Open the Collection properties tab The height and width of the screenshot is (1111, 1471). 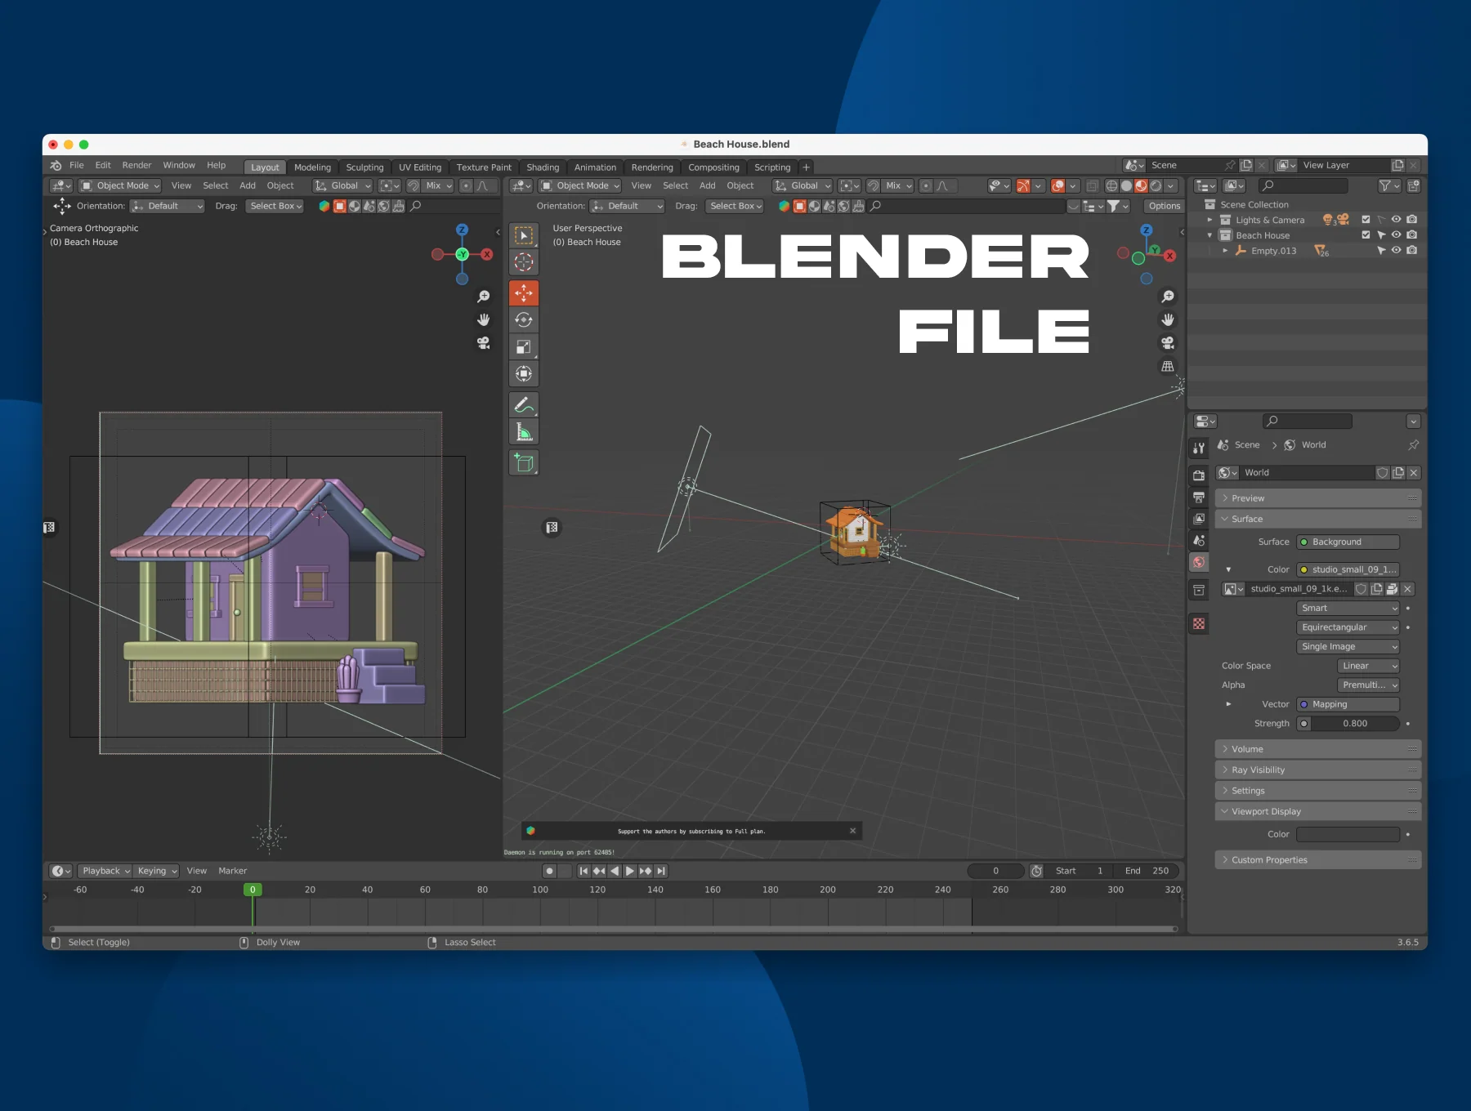click(1199, 590)
